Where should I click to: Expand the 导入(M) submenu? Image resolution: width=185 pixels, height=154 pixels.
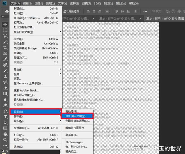point(36,121)
